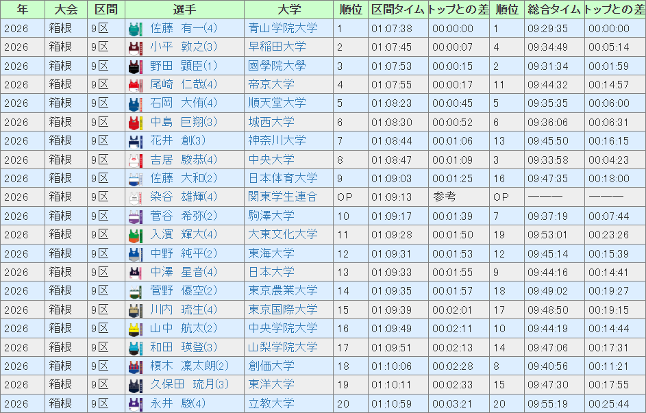Click the 区間タイム column header
Screen dimensions: 646x413
tap(397, 10)
